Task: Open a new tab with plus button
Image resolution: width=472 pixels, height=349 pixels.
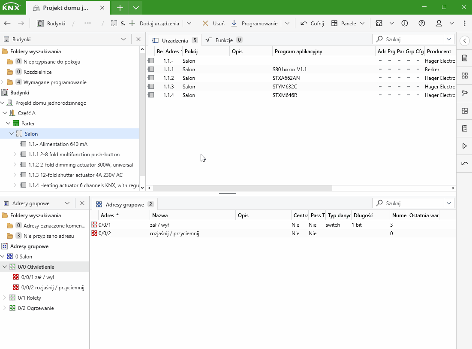Action: click(120, 7)
